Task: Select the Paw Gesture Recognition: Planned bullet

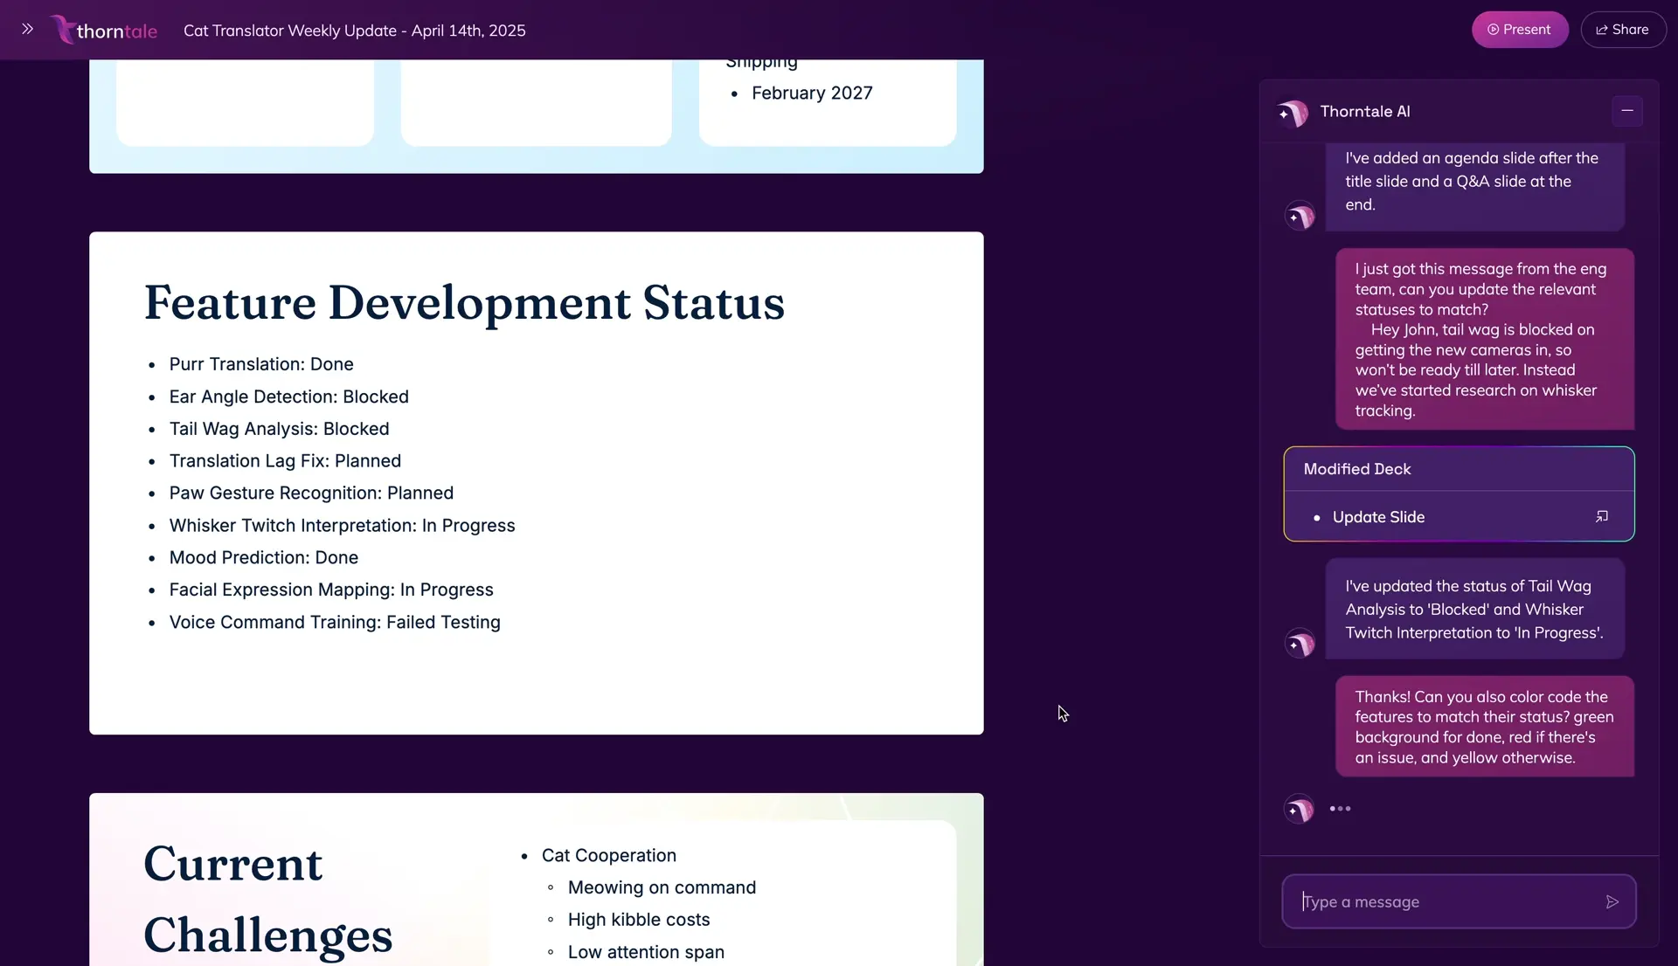Action: point(311,493)
